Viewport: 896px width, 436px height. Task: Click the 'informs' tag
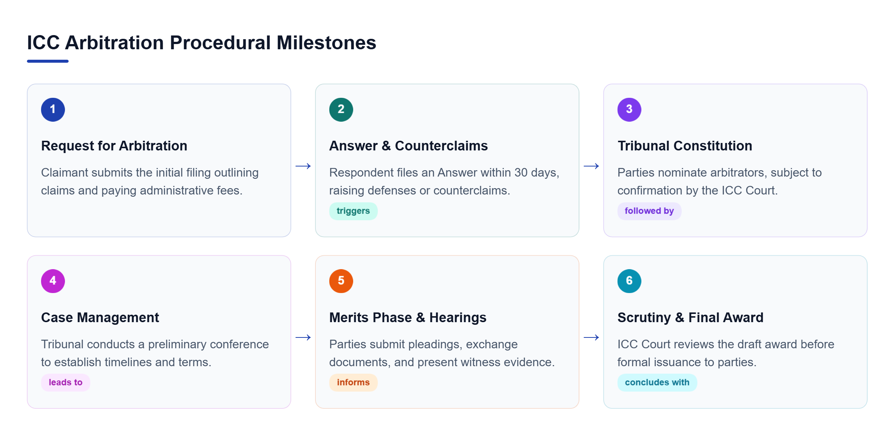coord(353,382)
